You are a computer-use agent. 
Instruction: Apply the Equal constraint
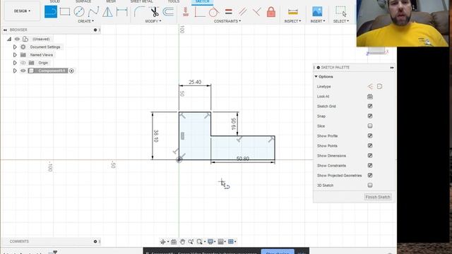click(228, 12)
